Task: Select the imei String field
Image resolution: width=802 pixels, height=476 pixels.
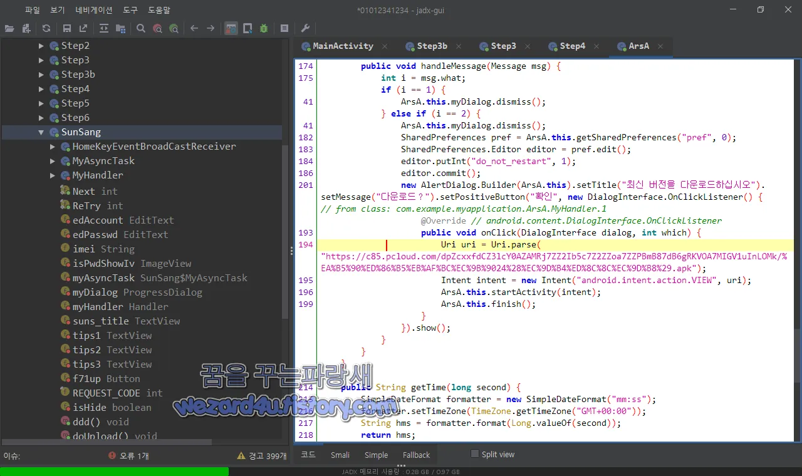Action: [97, 249]
